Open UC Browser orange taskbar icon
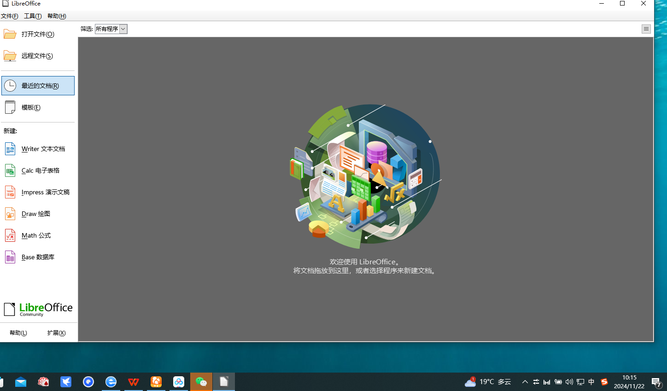 click(x=156, y=382)
